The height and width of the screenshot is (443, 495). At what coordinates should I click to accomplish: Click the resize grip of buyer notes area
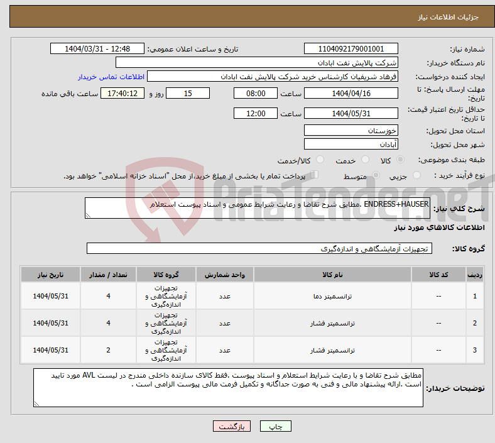tap(36, 403)
